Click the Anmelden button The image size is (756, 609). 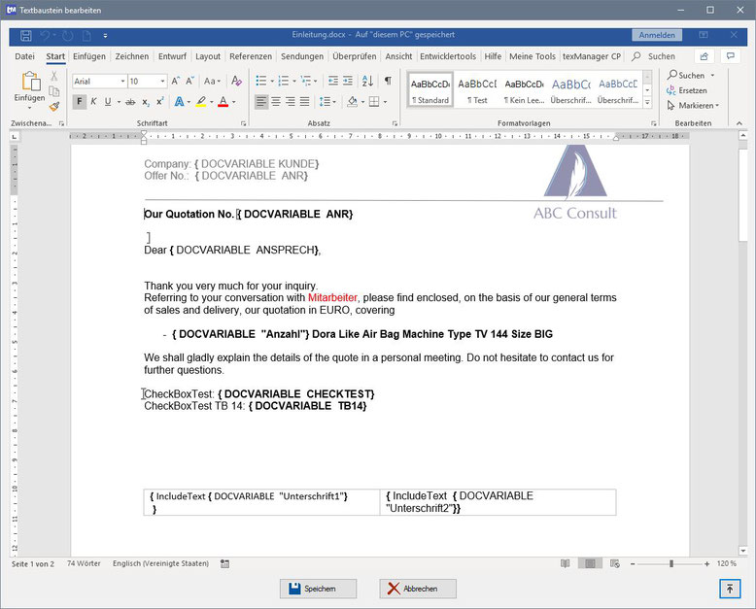(x=657, y=35)
